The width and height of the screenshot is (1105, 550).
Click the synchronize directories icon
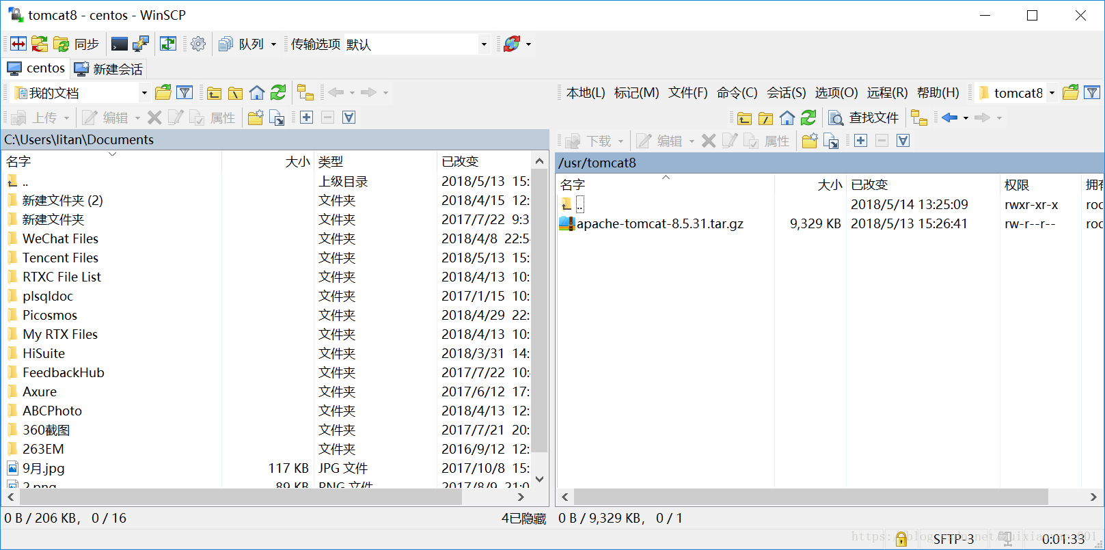coord(40,44)
